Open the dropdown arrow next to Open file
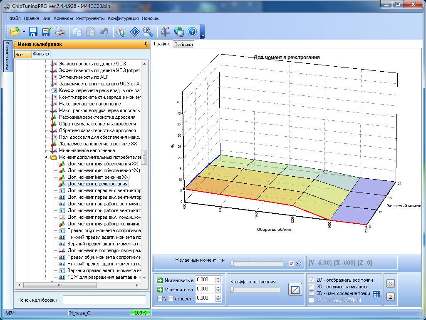Viewport: 426px width, 320px height. click(24, 32)
